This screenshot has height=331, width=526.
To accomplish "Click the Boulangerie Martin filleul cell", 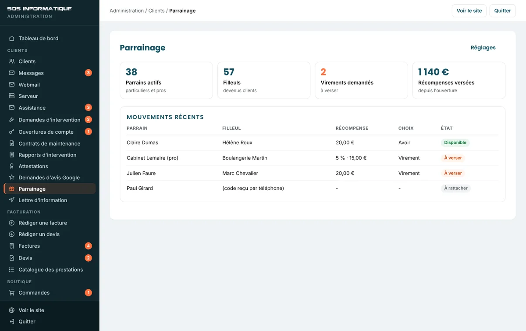I will coord(245,158).
